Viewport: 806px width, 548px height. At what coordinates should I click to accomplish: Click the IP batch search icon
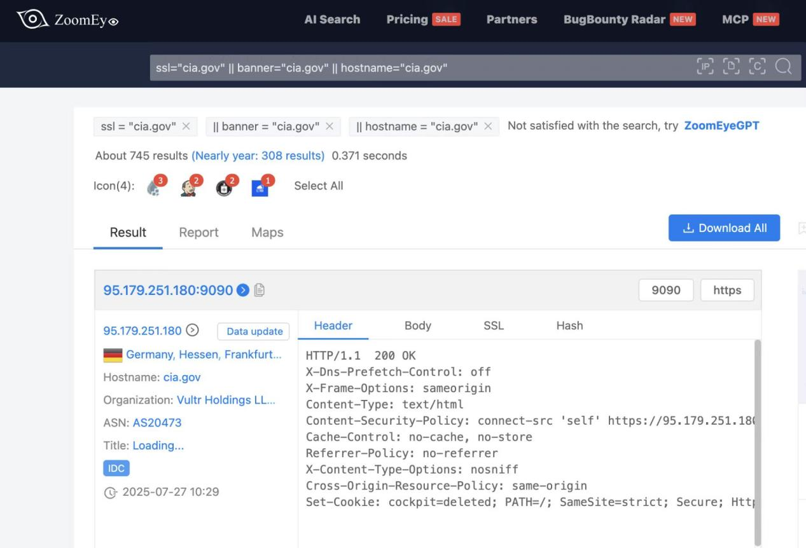[x=705, y=67]
